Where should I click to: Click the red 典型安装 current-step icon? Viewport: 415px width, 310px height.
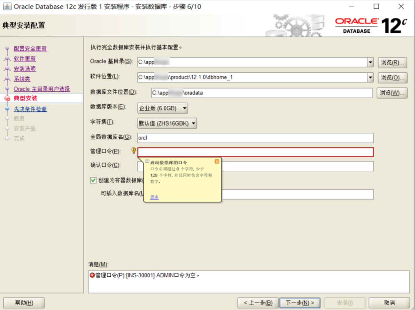(7, 99)
